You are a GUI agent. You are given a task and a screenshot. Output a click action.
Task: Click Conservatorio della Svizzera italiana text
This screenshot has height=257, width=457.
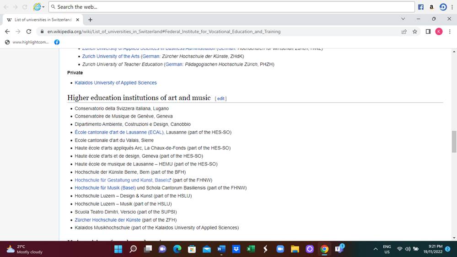pos(122,108)
